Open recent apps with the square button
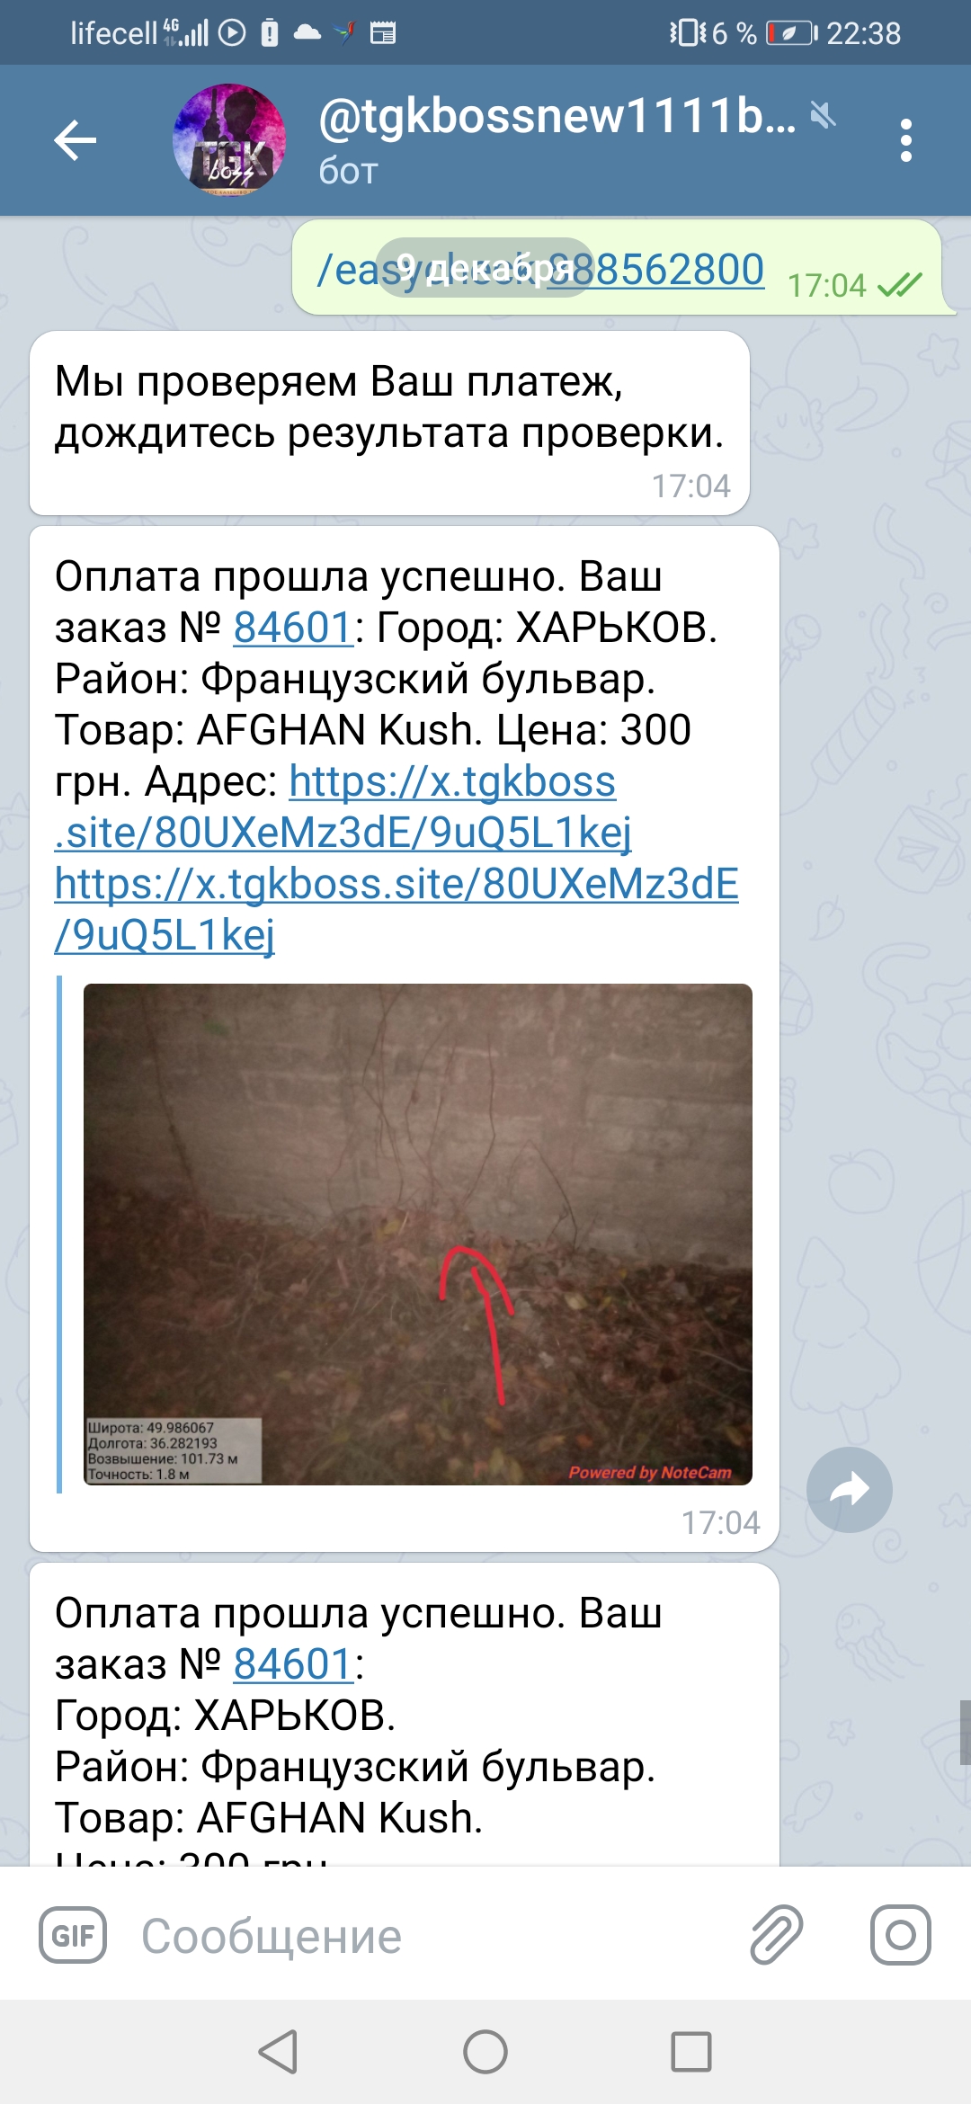Image resolution: width=971 pixels, height=2104 pixels. [691, 2052]
